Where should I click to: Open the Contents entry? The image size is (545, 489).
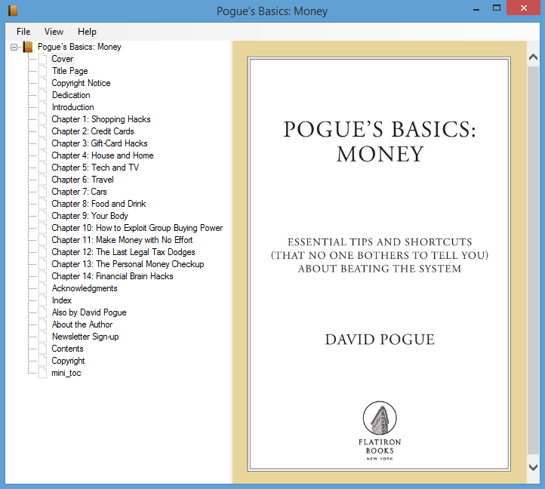pyautogui.click(x=67, y=349)
